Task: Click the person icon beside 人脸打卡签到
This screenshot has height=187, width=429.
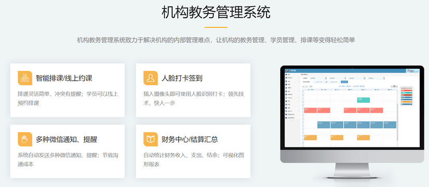Action: (150, 78)
